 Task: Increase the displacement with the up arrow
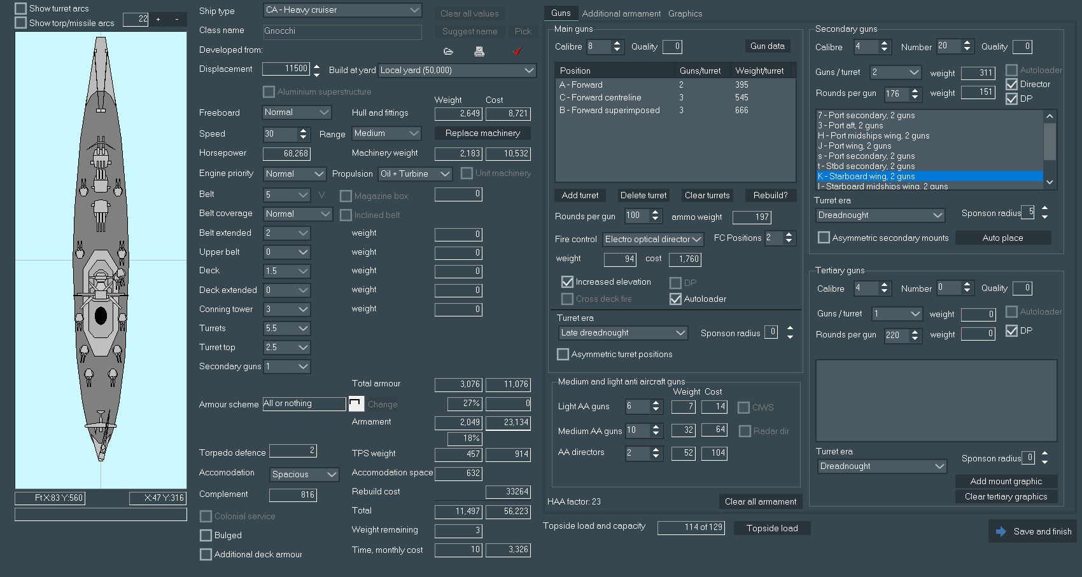(316, 65)
